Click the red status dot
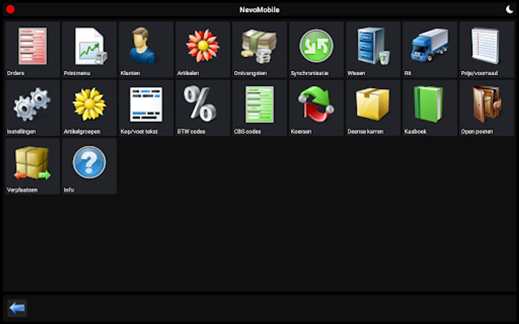 point(10,9)
